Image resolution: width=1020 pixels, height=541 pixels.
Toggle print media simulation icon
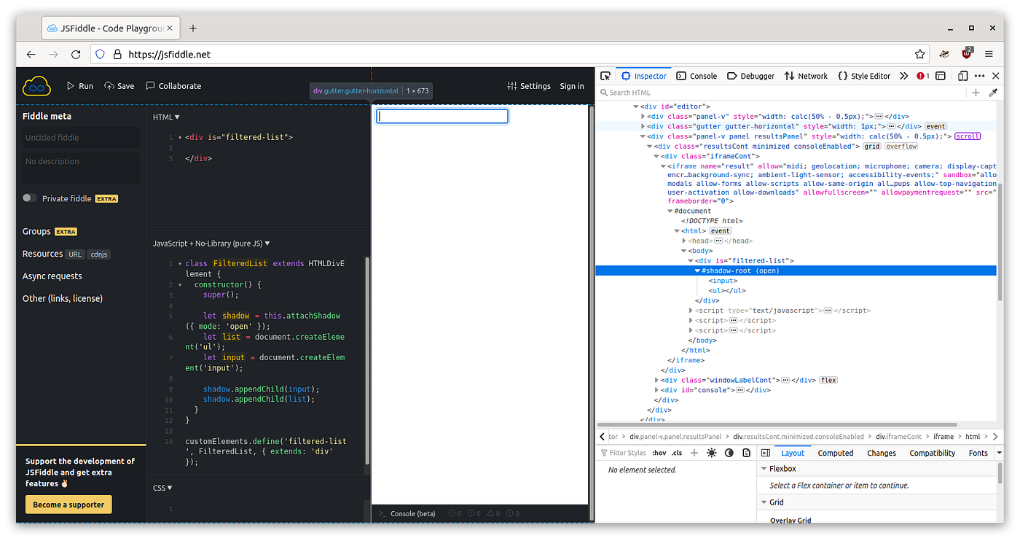click(x=747, y=453)
